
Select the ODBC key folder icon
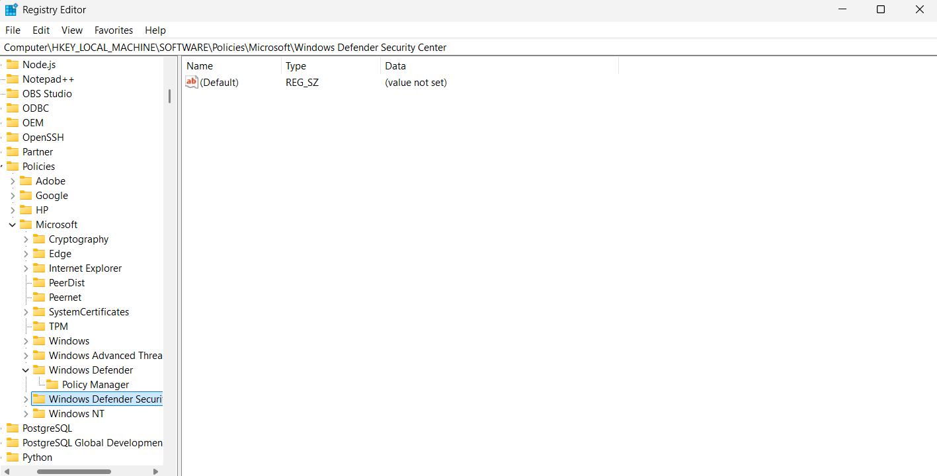pos(13,108)
